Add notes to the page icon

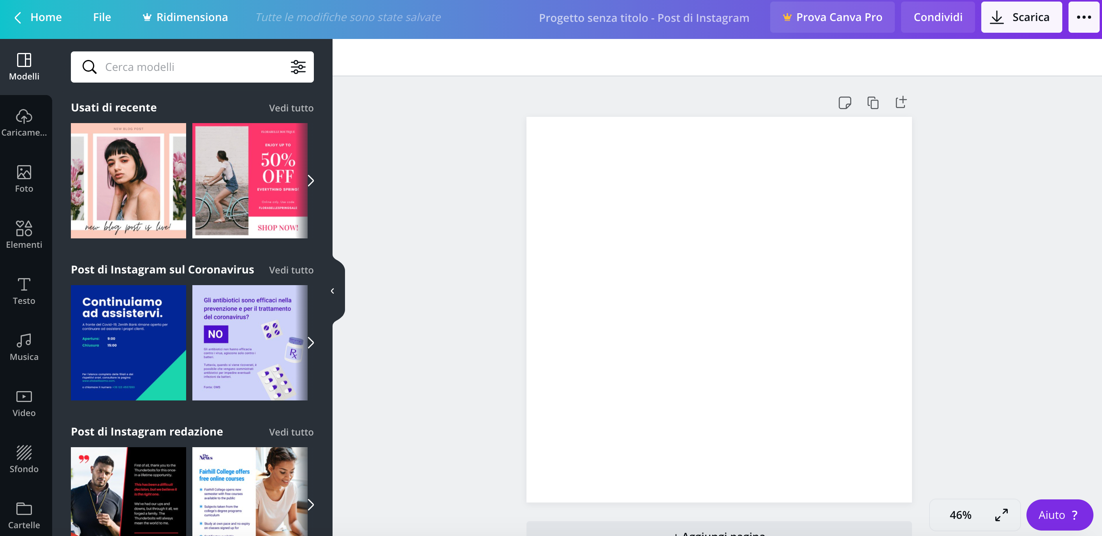(x=845, y=103)
